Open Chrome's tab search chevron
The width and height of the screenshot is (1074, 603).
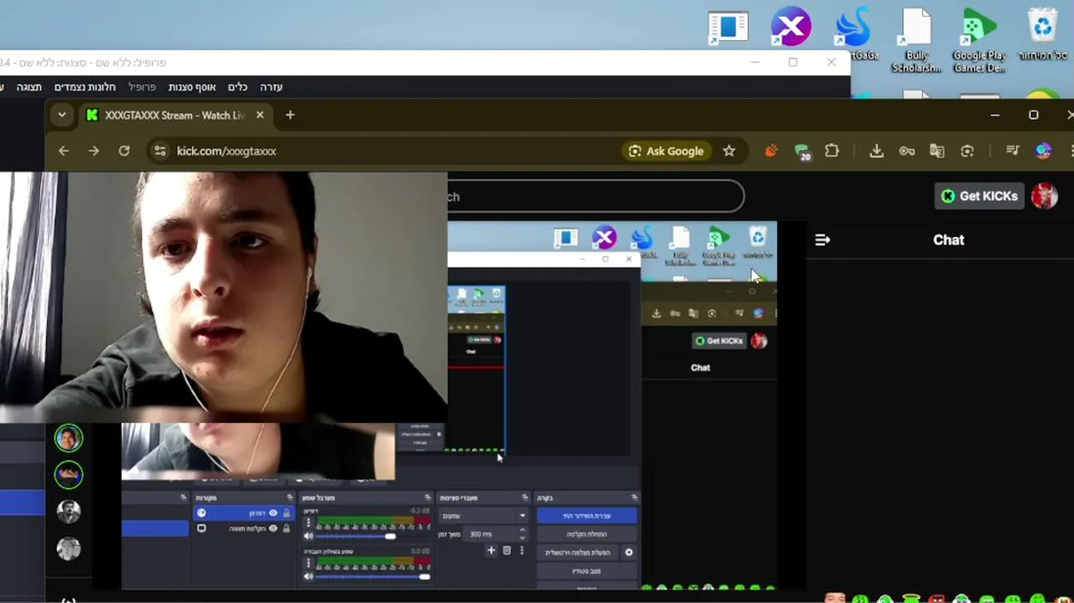[x=62, y=115]
